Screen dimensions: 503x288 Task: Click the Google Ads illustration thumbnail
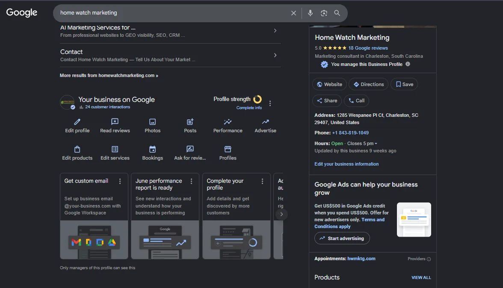[x=414, y=220]
